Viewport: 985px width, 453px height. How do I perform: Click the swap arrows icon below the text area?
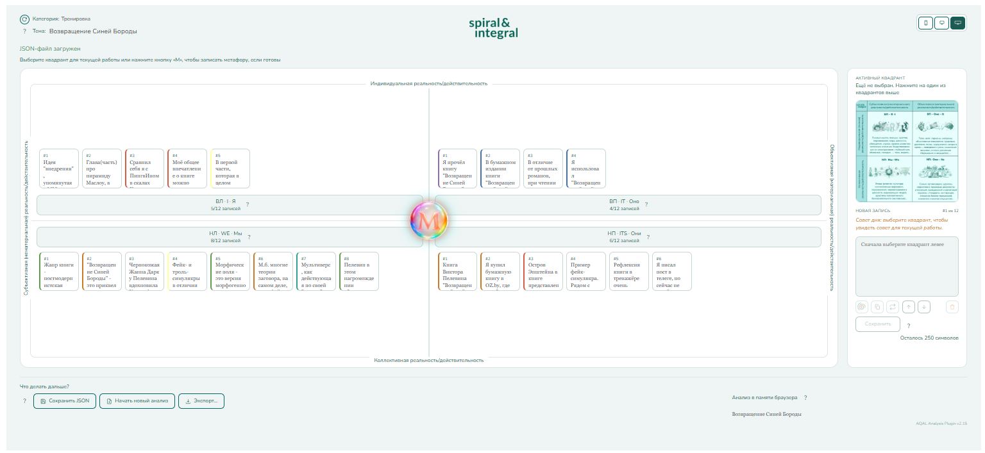[x=893, y=307]
